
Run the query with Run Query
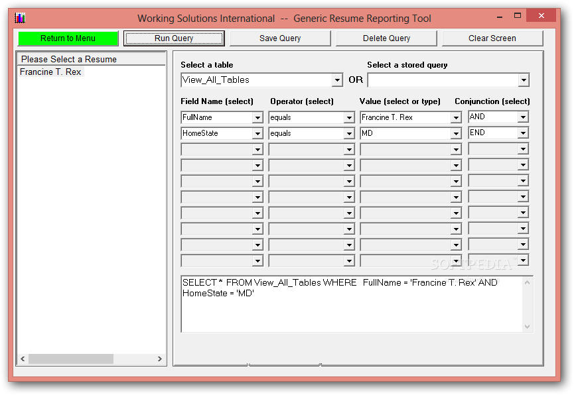pyautogui.click(x=174, y=38)
